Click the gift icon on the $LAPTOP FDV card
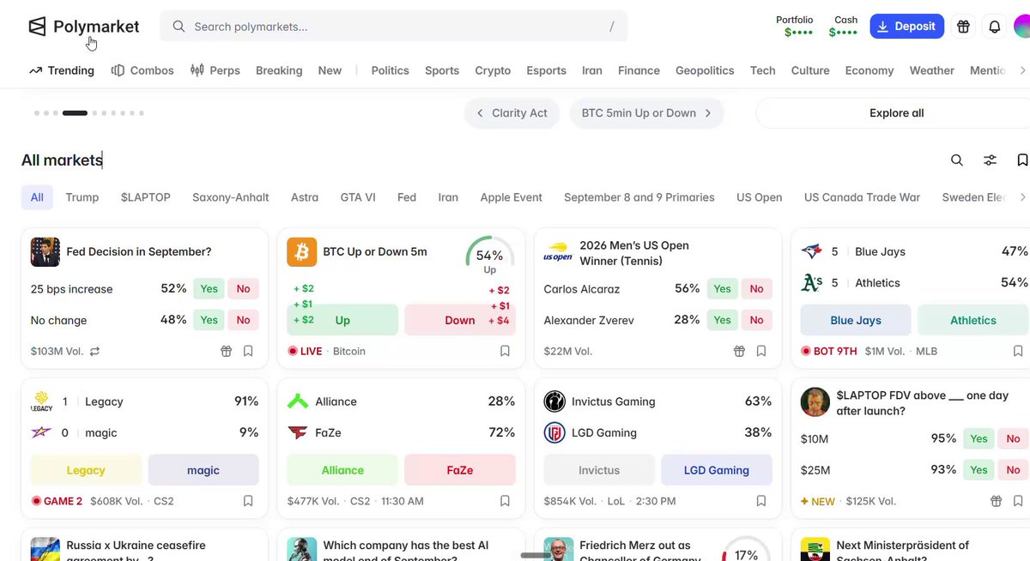This screenshot has width=1030, height=561. tap(996, 501)
